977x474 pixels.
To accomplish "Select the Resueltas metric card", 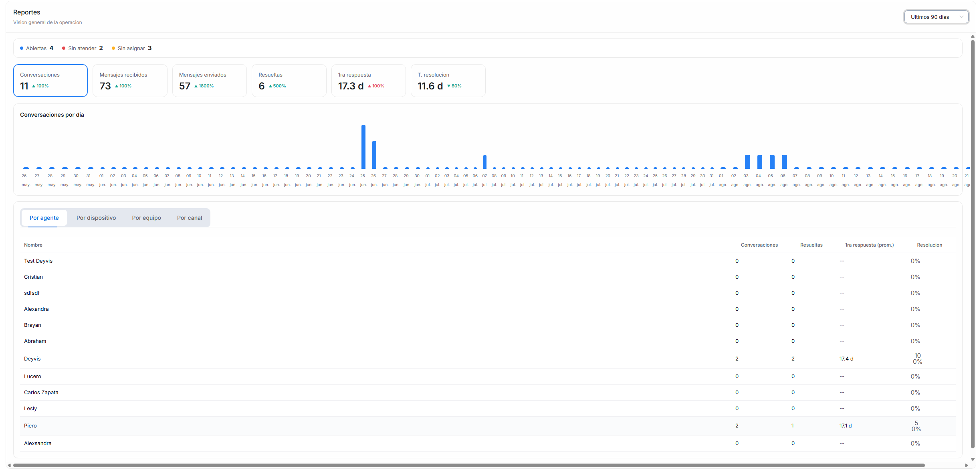I will click(x=289, y=81).
